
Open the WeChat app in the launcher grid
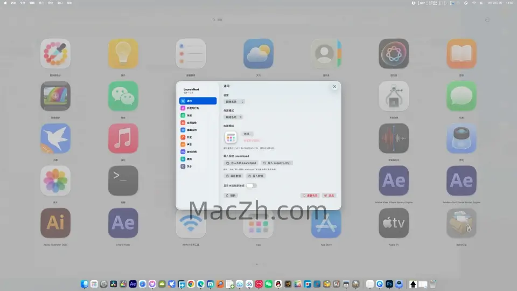coord(123,96)
